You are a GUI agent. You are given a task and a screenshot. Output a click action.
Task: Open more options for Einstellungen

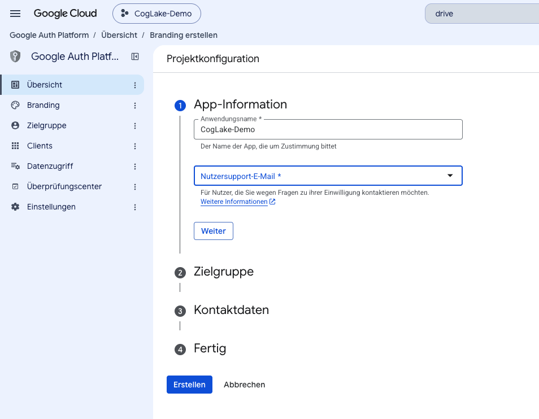pyautogui.click(x=135, y=207)
